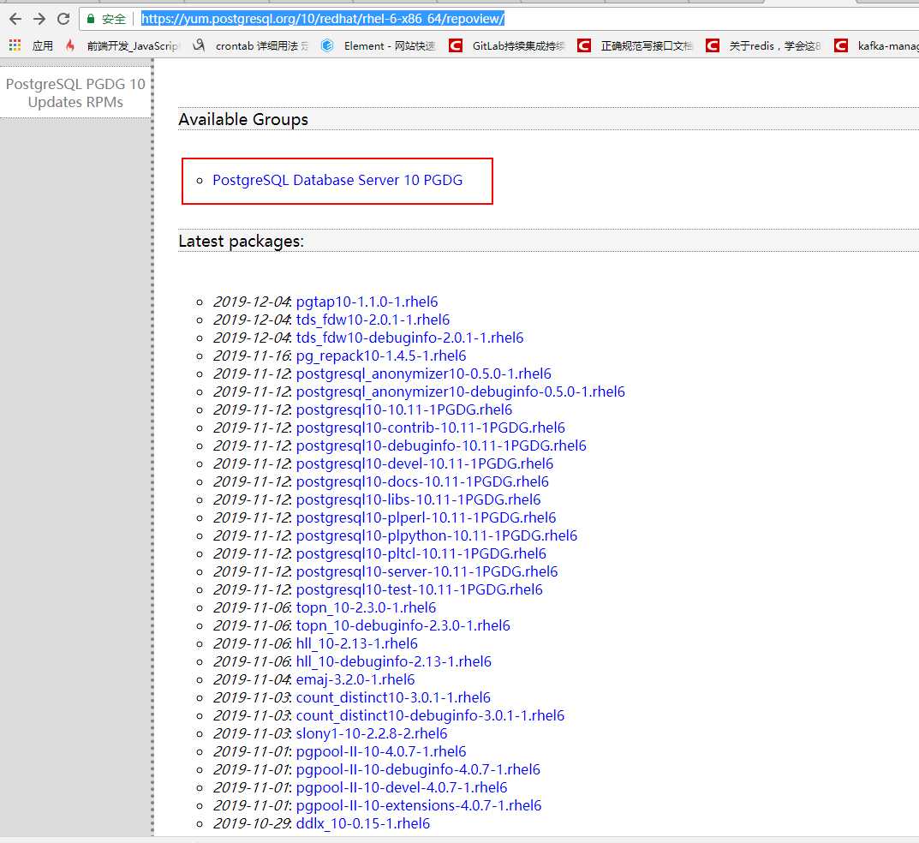This screenshot has height=843, width=919.
Task: Open slony1-10-2.2.8-2.rhel6 package
Action: click(x=372, y=733)
